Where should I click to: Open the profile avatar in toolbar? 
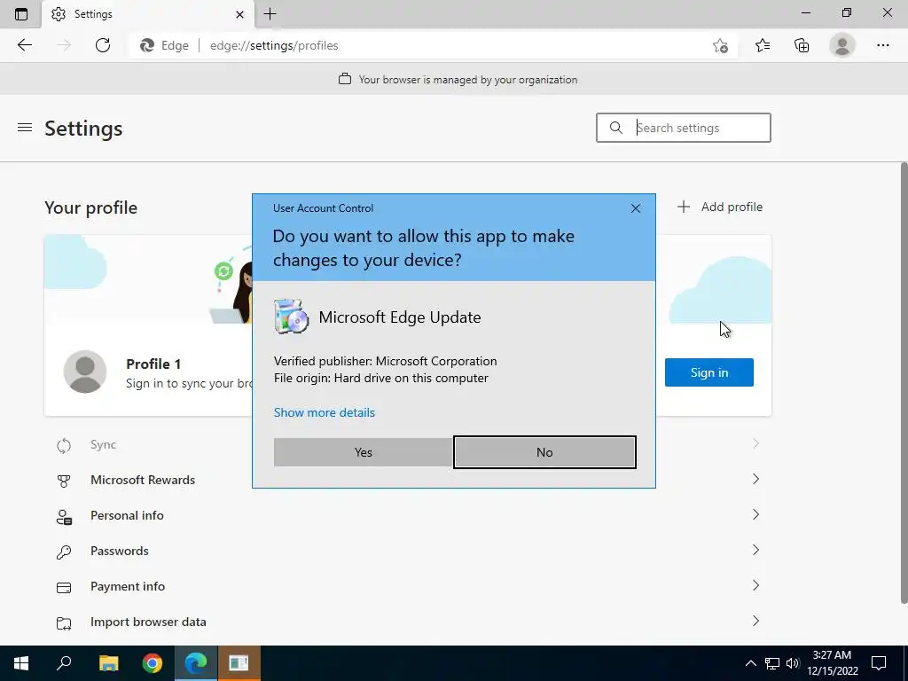(842, 45)
